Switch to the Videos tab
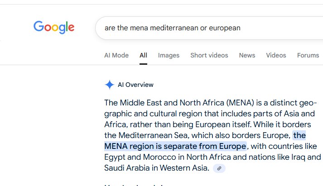The height and width of the screenshot is (186, 323). tap(276, 55)
